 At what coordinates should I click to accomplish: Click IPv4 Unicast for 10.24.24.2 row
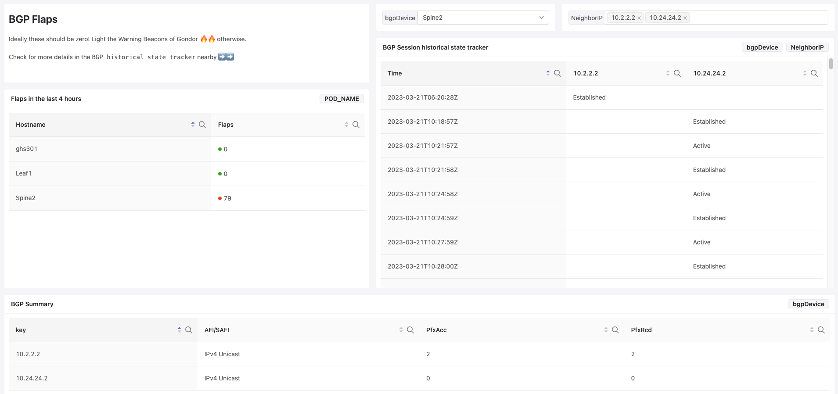pos(222,378)
